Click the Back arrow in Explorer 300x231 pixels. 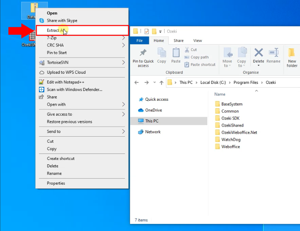pyautogui.click(x=136, y=82)
